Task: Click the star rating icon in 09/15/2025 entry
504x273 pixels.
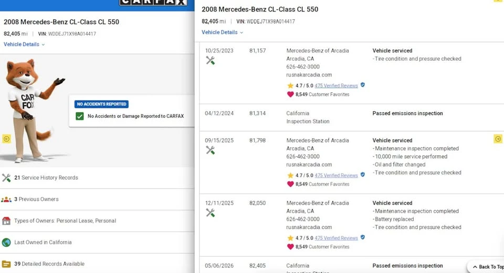Action: coord(290,176)
